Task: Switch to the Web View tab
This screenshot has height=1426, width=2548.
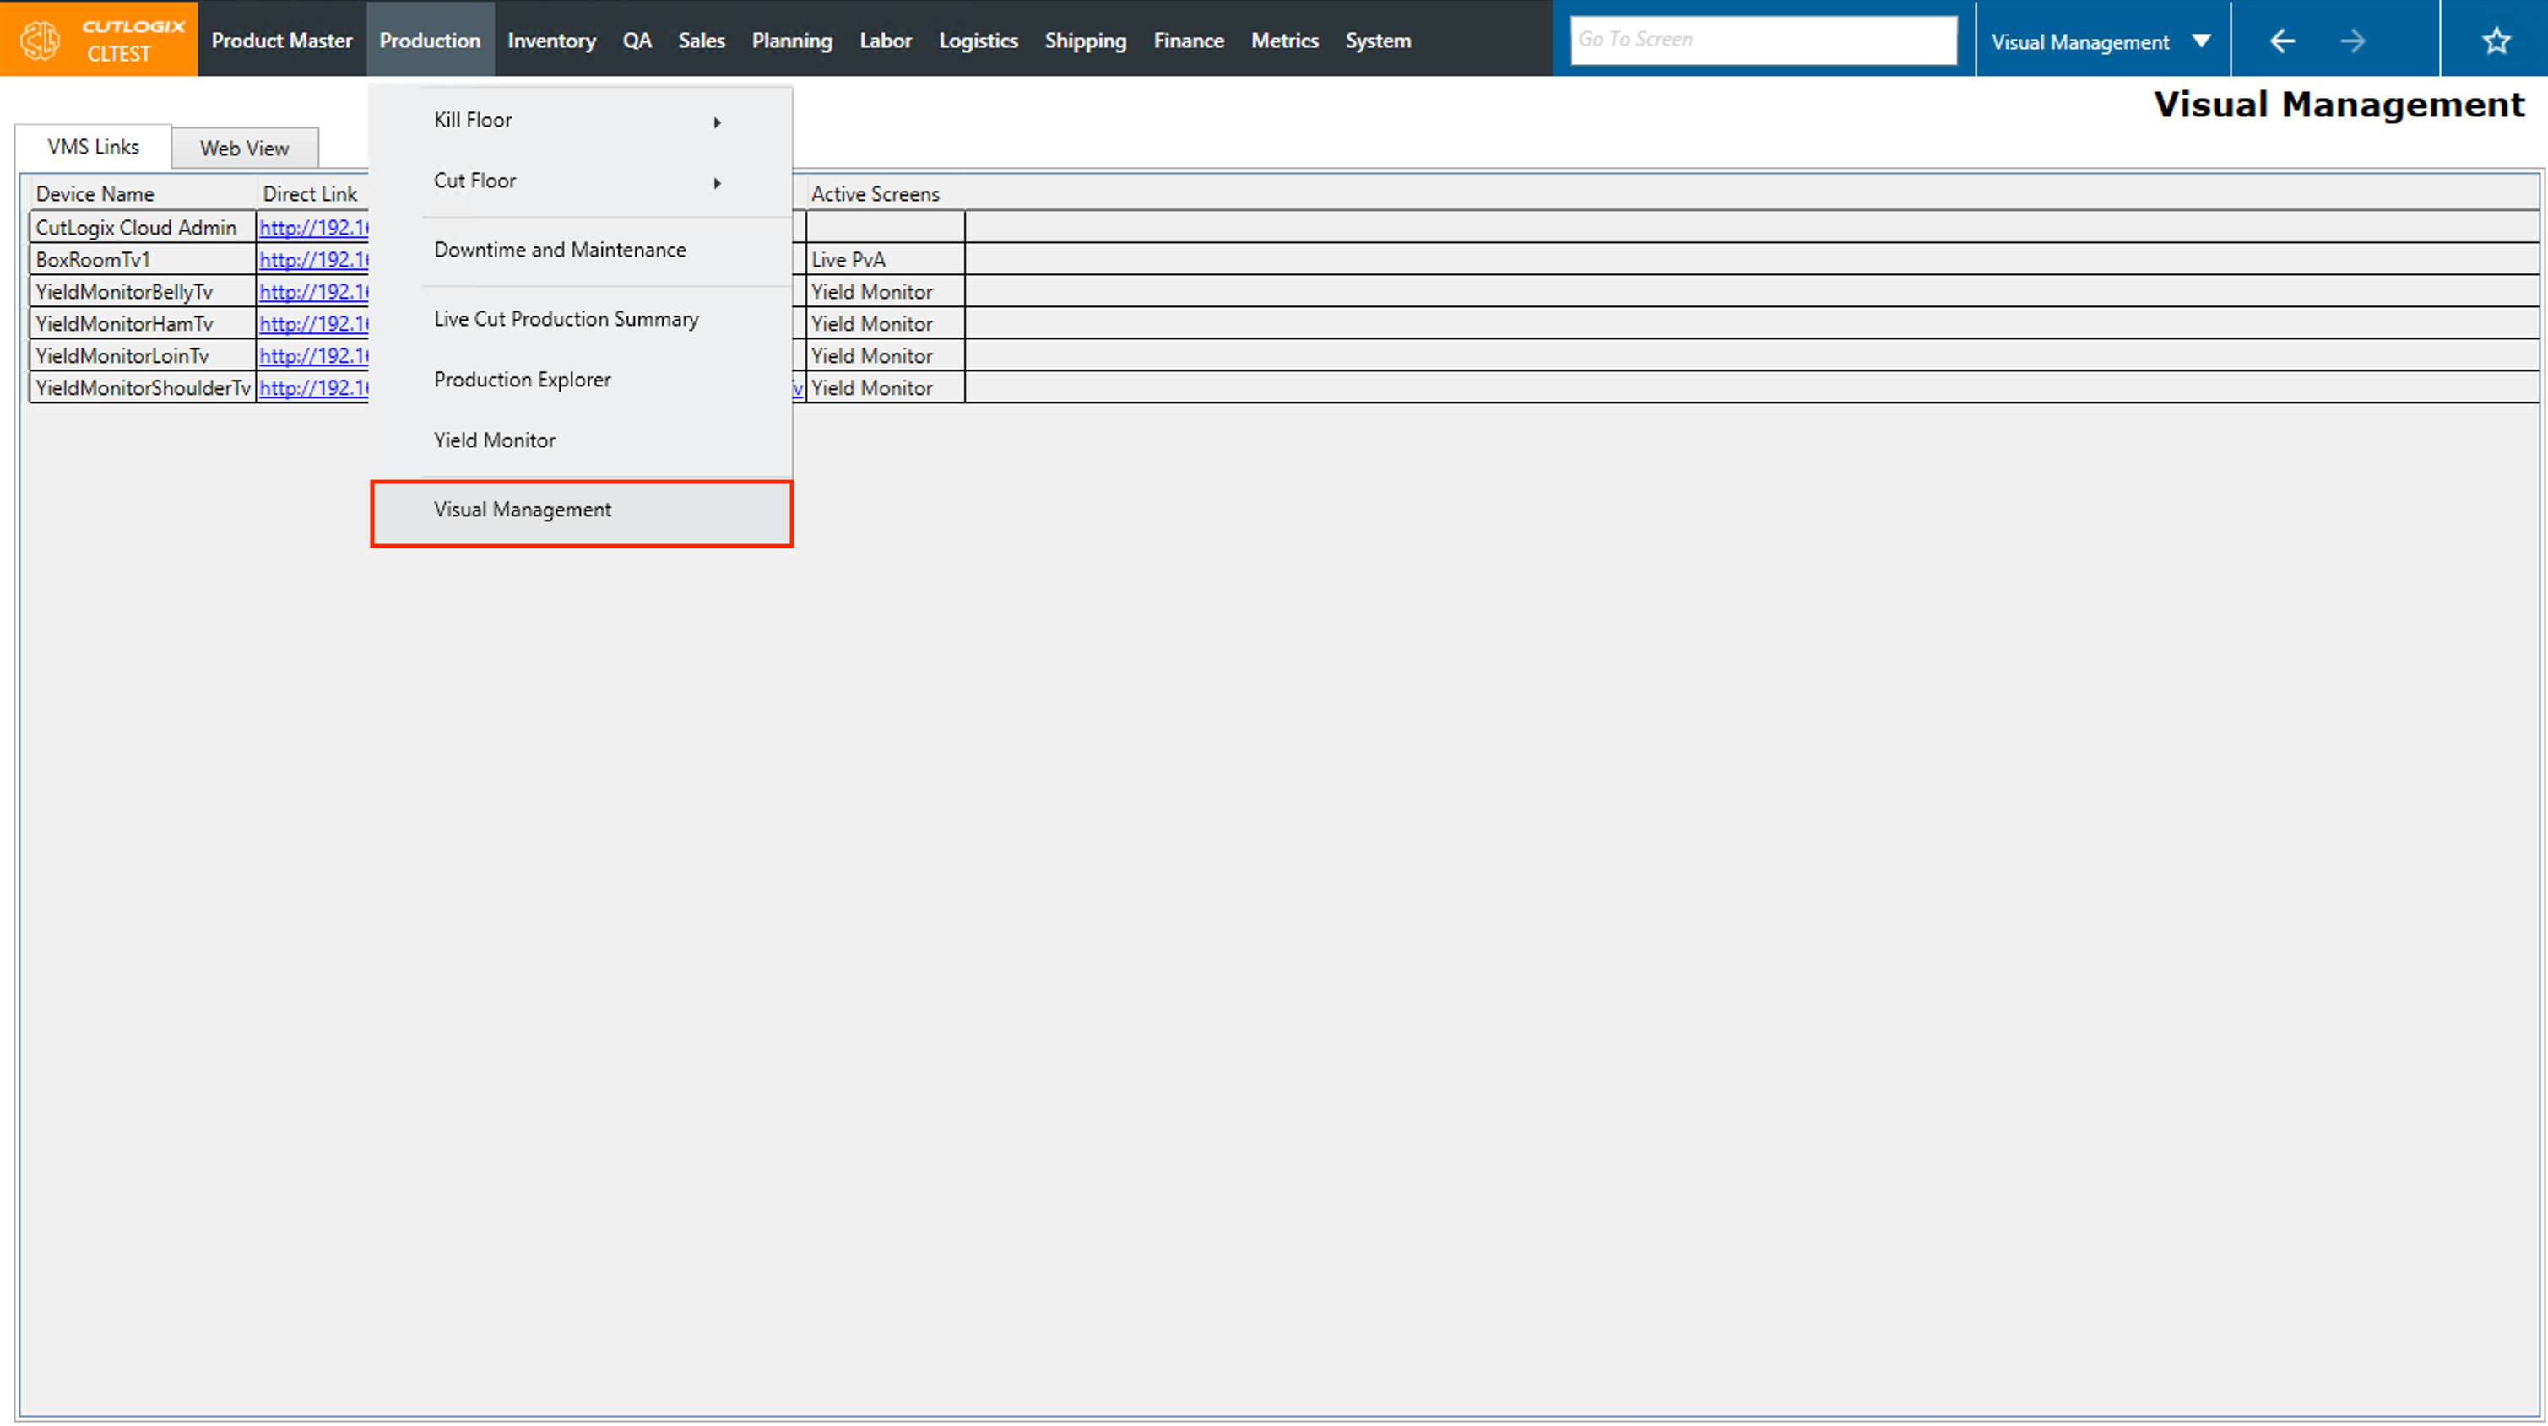Action: coord(244,149)
